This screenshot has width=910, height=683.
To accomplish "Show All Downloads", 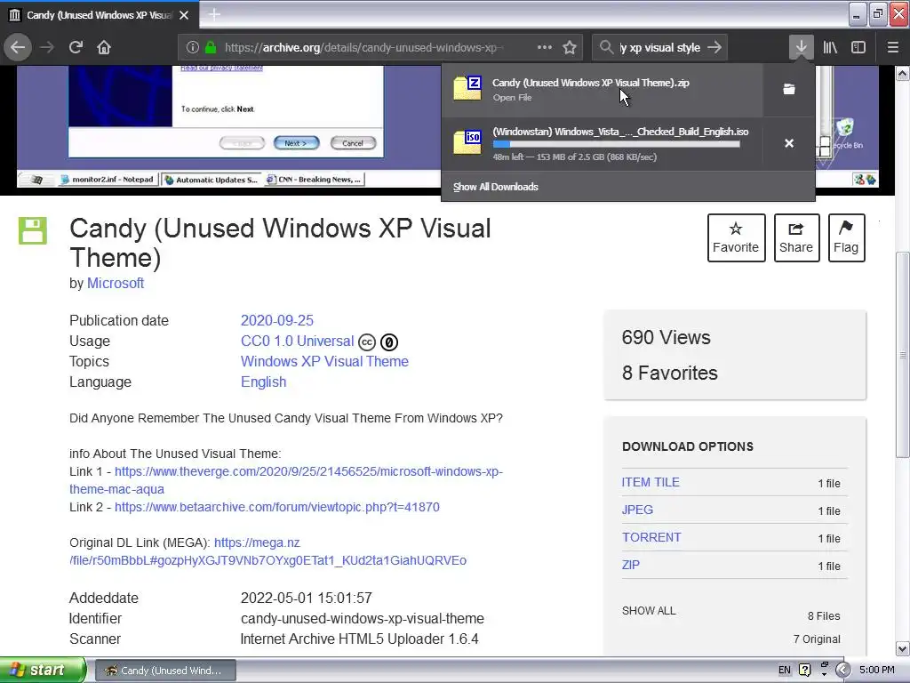I will [x=496, y=187].
